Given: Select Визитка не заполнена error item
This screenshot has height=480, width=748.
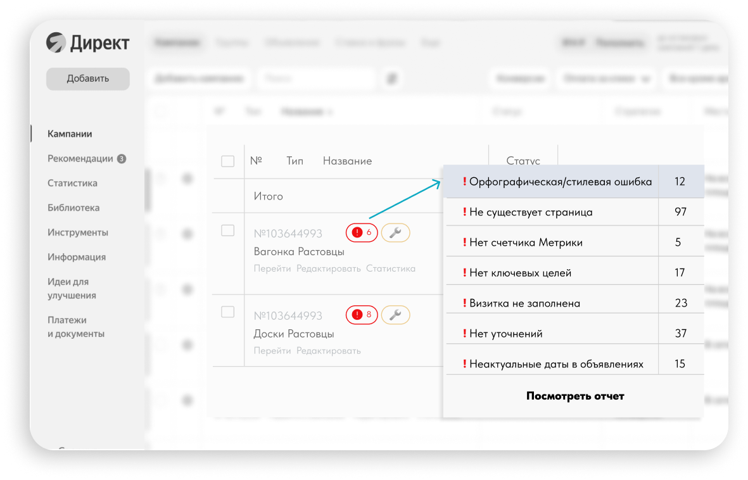Looking at the screenshot, I should tap(524, 303).
